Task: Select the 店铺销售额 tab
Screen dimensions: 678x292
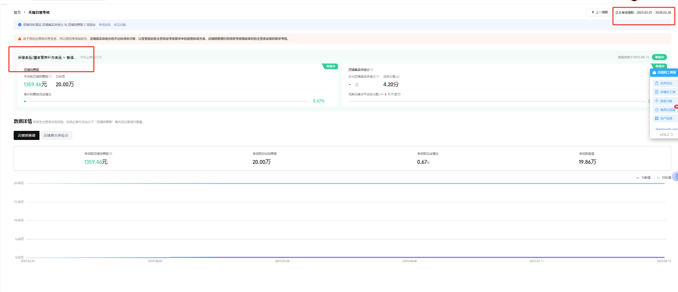Action: pos(27,135)
